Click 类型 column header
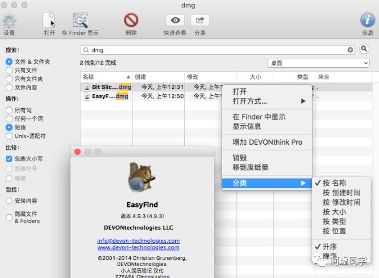379x278 pixels. [295, 77]
